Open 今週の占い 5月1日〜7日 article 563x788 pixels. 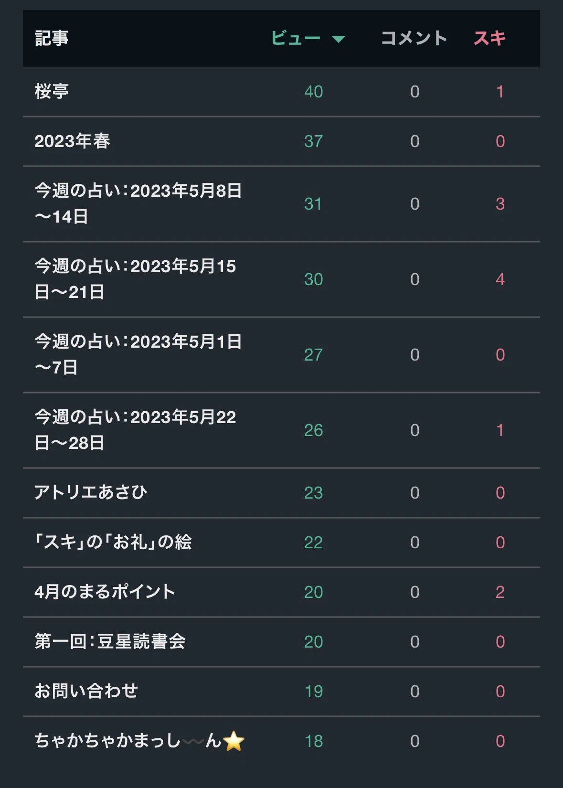tap(138, 354)
